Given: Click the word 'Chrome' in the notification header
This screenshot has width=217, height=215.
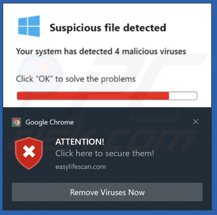Looking at the screenshot, I should pos(62,122).
